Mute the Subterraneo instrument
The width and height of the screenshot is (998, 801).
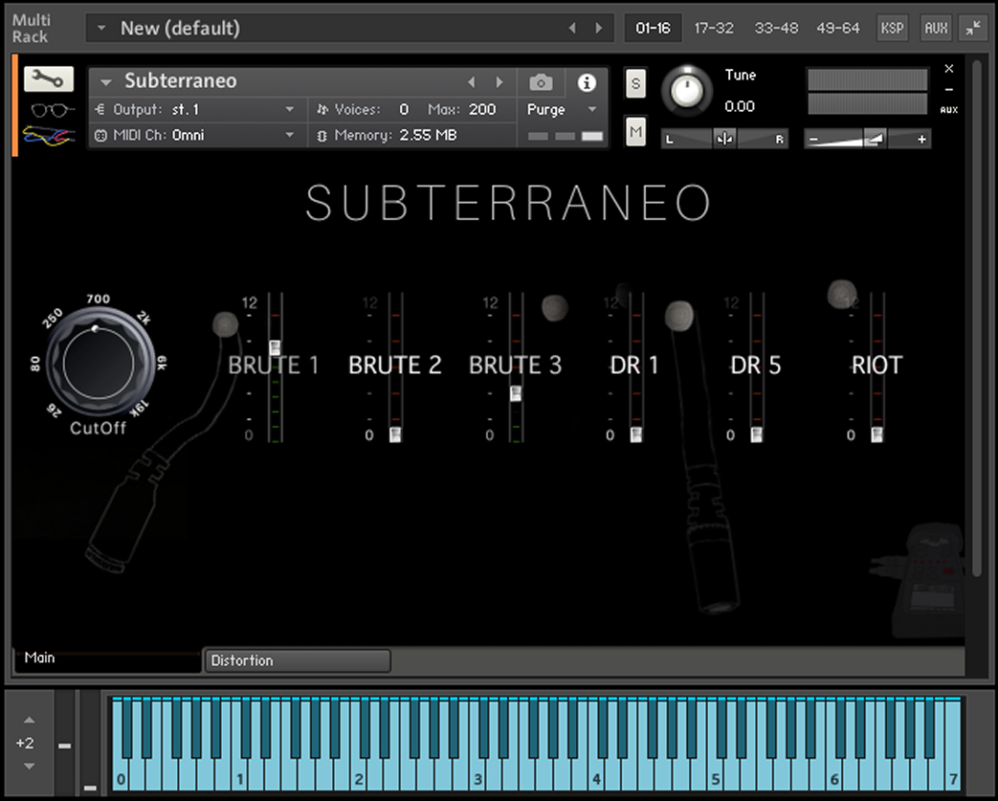click(x=635, y=131)
